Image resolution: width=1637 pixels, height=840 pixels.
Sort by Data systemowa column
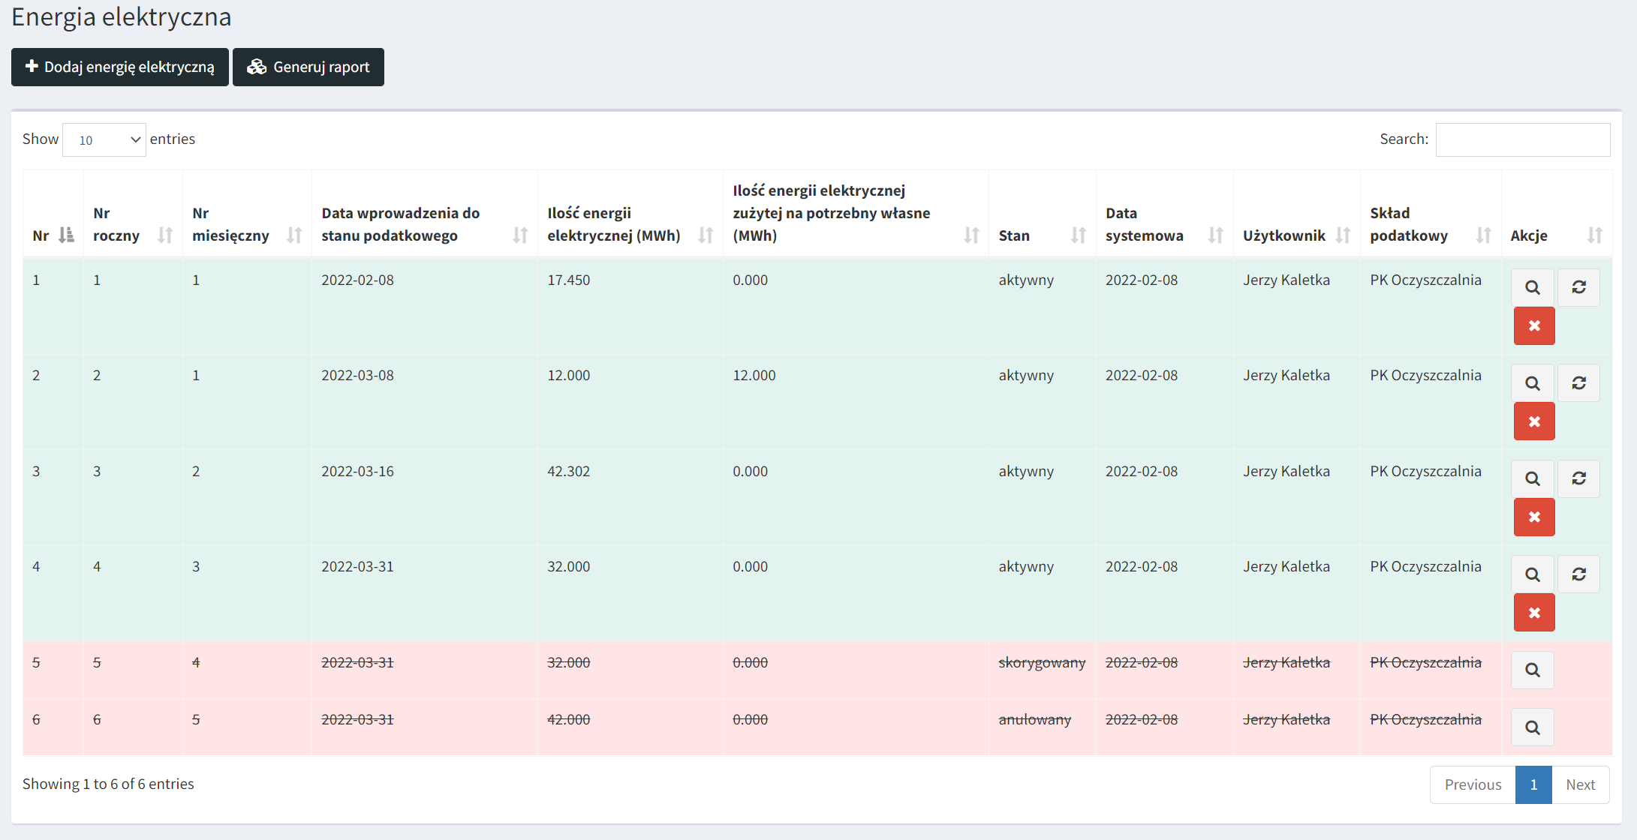point(1163,224)
